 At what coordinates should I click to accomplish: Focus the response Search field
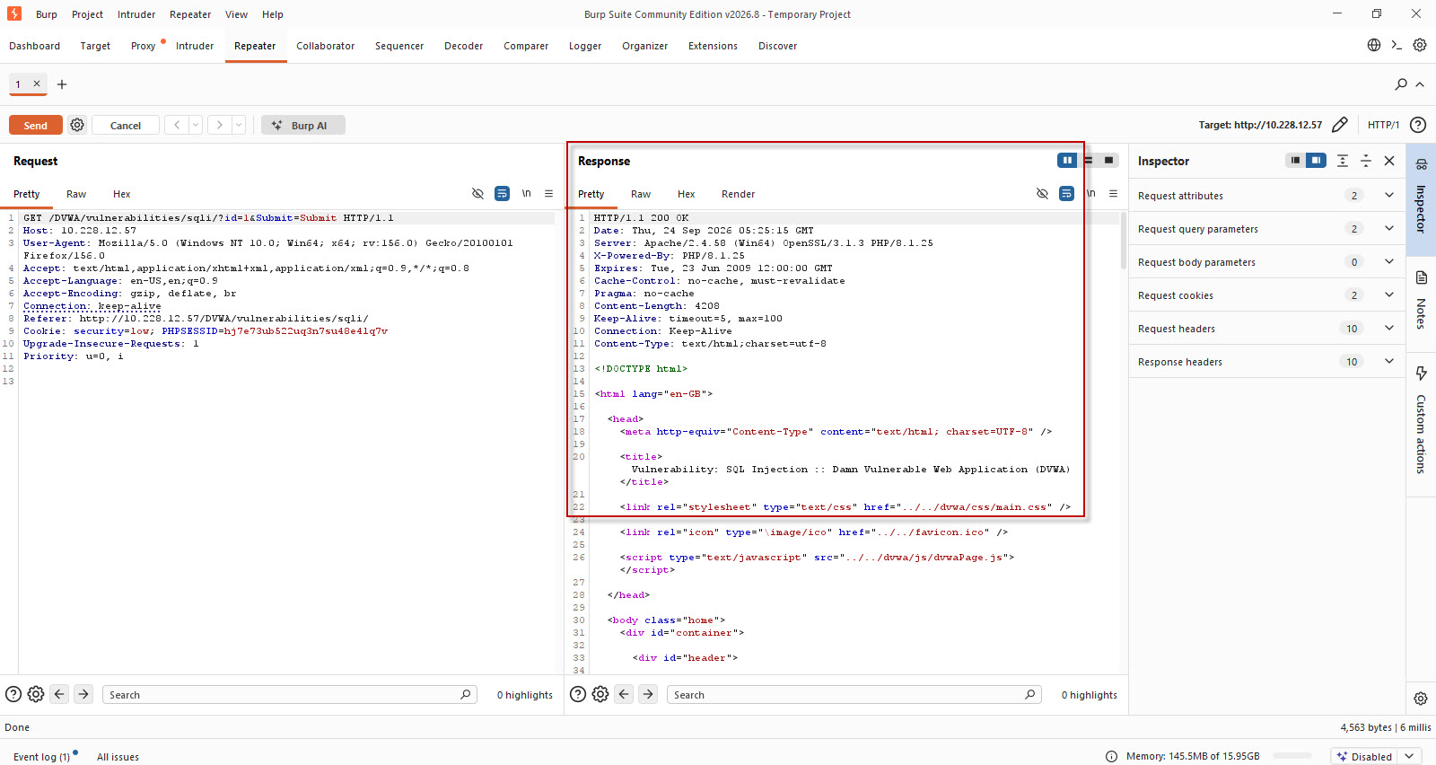854,694
